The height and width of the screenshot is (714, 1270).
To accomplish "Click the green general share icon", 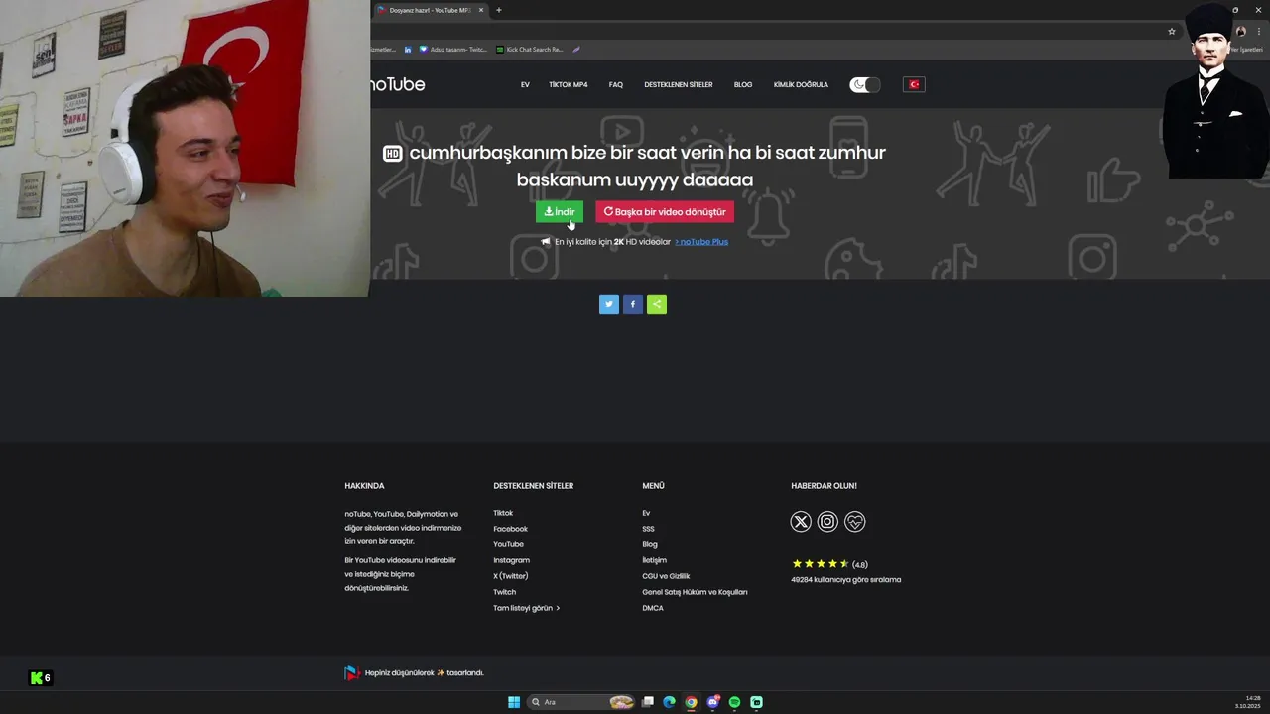I will click(x=657, y=304).
